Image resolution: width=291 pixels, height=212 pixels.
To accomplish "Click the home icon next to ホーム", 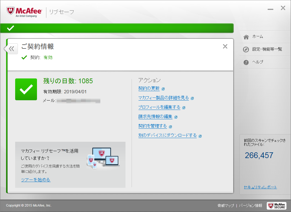I will 246,37.
